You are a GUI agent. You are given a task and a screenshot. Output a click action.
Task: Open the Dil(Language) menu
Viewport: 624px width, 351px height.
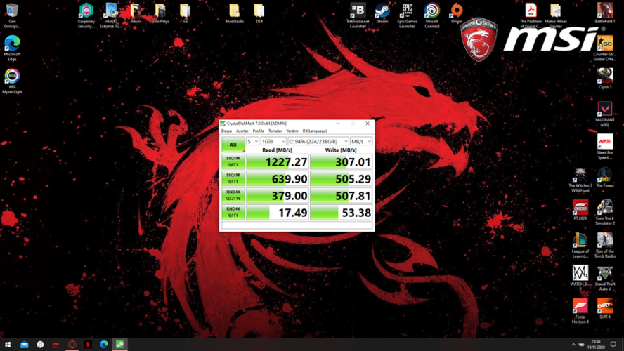(315, 131)
